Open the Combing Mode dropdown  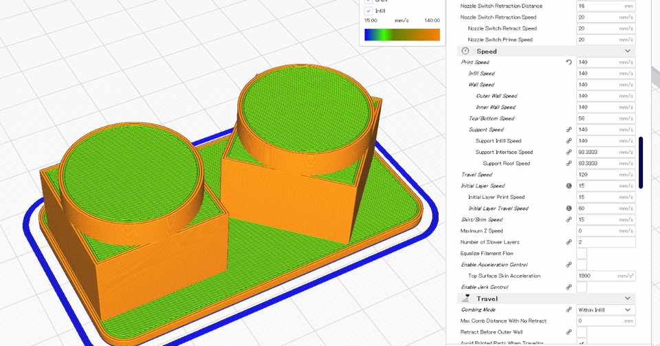pos(606,310)
